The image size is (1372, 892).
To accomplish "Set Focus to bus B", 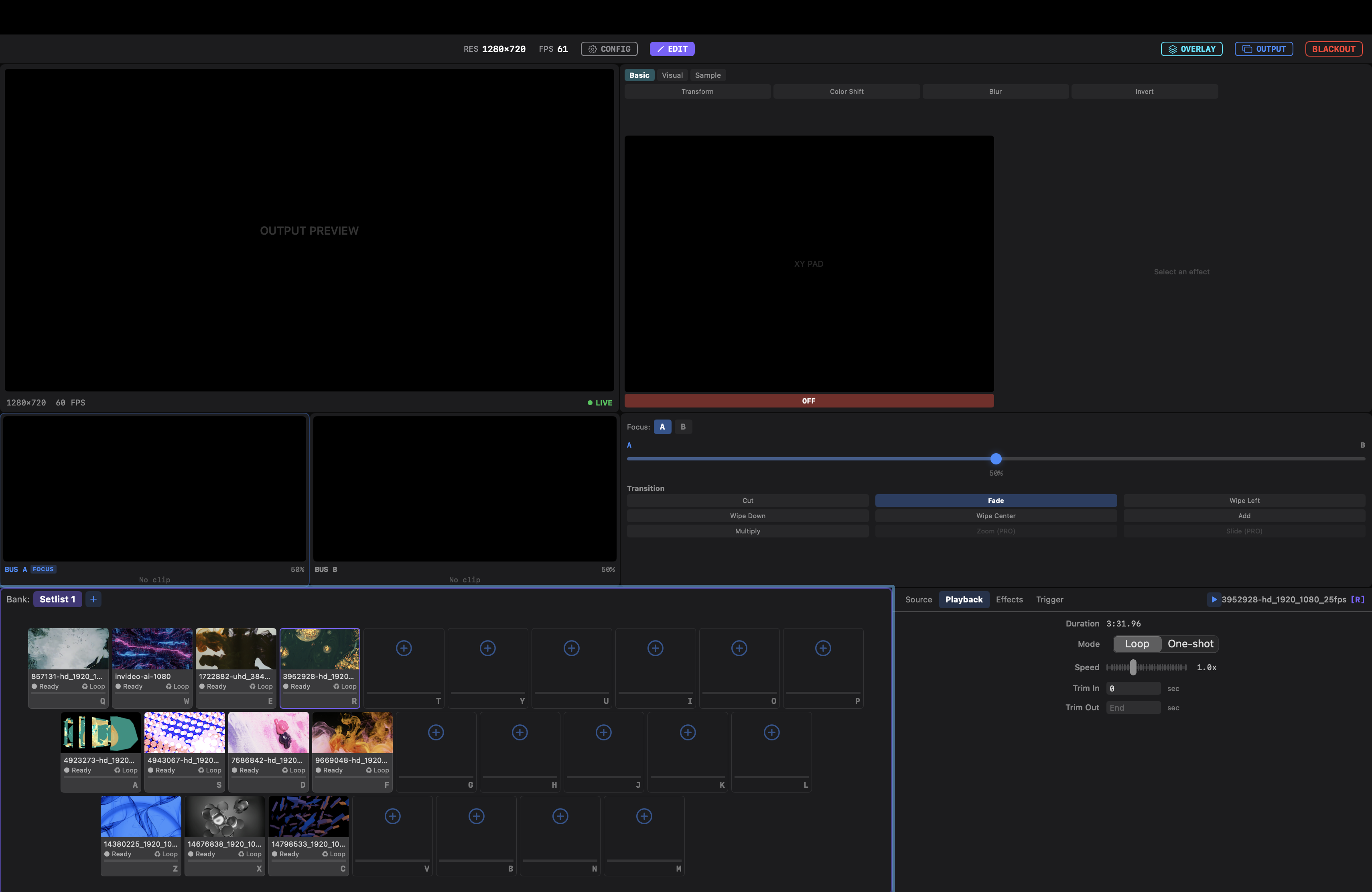I will (x=683, y=426).
